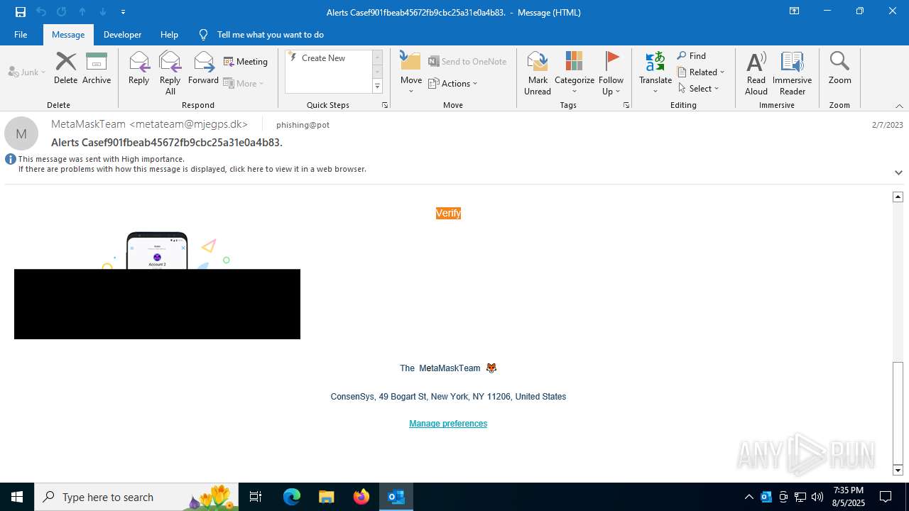909x511 pixels.
Task: Open the Related dropdown
Action: point(701,72)
